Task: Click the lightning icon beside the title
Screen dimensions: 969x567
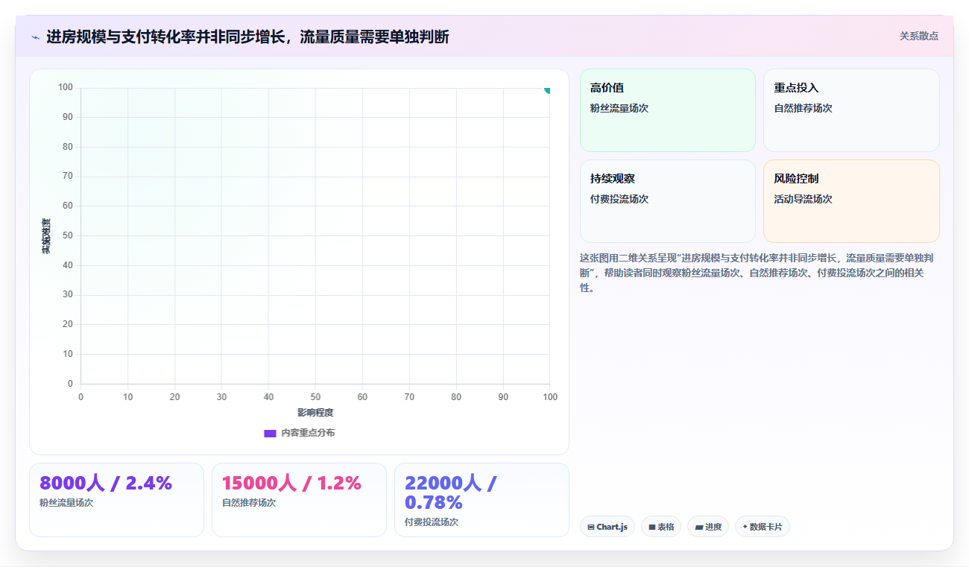Action: tap(35, 37)
